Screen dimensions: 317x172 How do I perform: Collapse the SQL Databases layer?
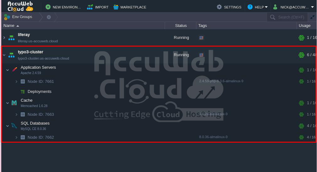tap(8, 126)
